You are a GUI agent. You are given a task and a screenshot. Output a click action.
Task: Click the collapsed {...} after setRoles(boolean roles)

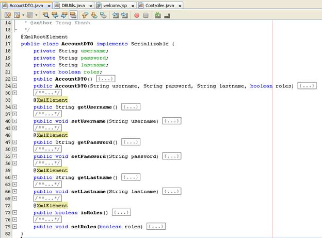pyautogui.click(x=156, y=226)
